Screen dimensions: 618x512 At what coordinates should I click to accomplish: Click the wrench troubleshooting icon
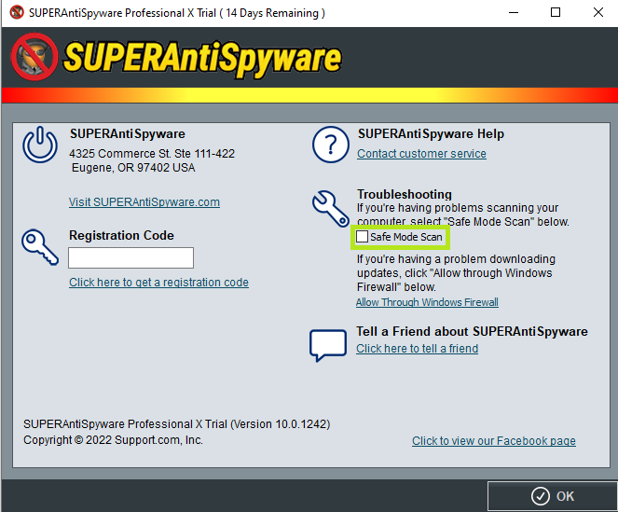pyautogui.click(x=331, y=209)
